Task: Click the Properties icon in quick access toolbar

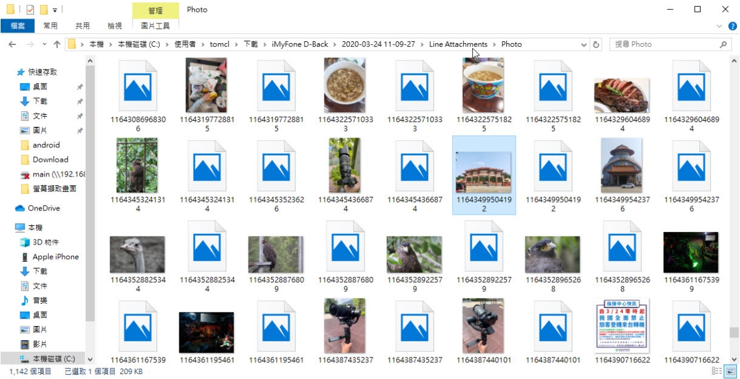Action: pos(30,9)
